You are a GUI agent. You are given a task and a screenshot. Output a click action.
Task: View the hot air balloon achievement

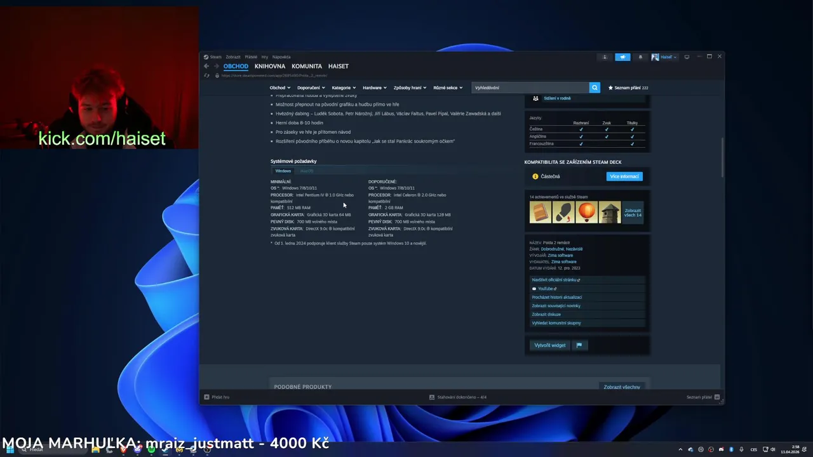pyautogui.click(x=587, y=213)
